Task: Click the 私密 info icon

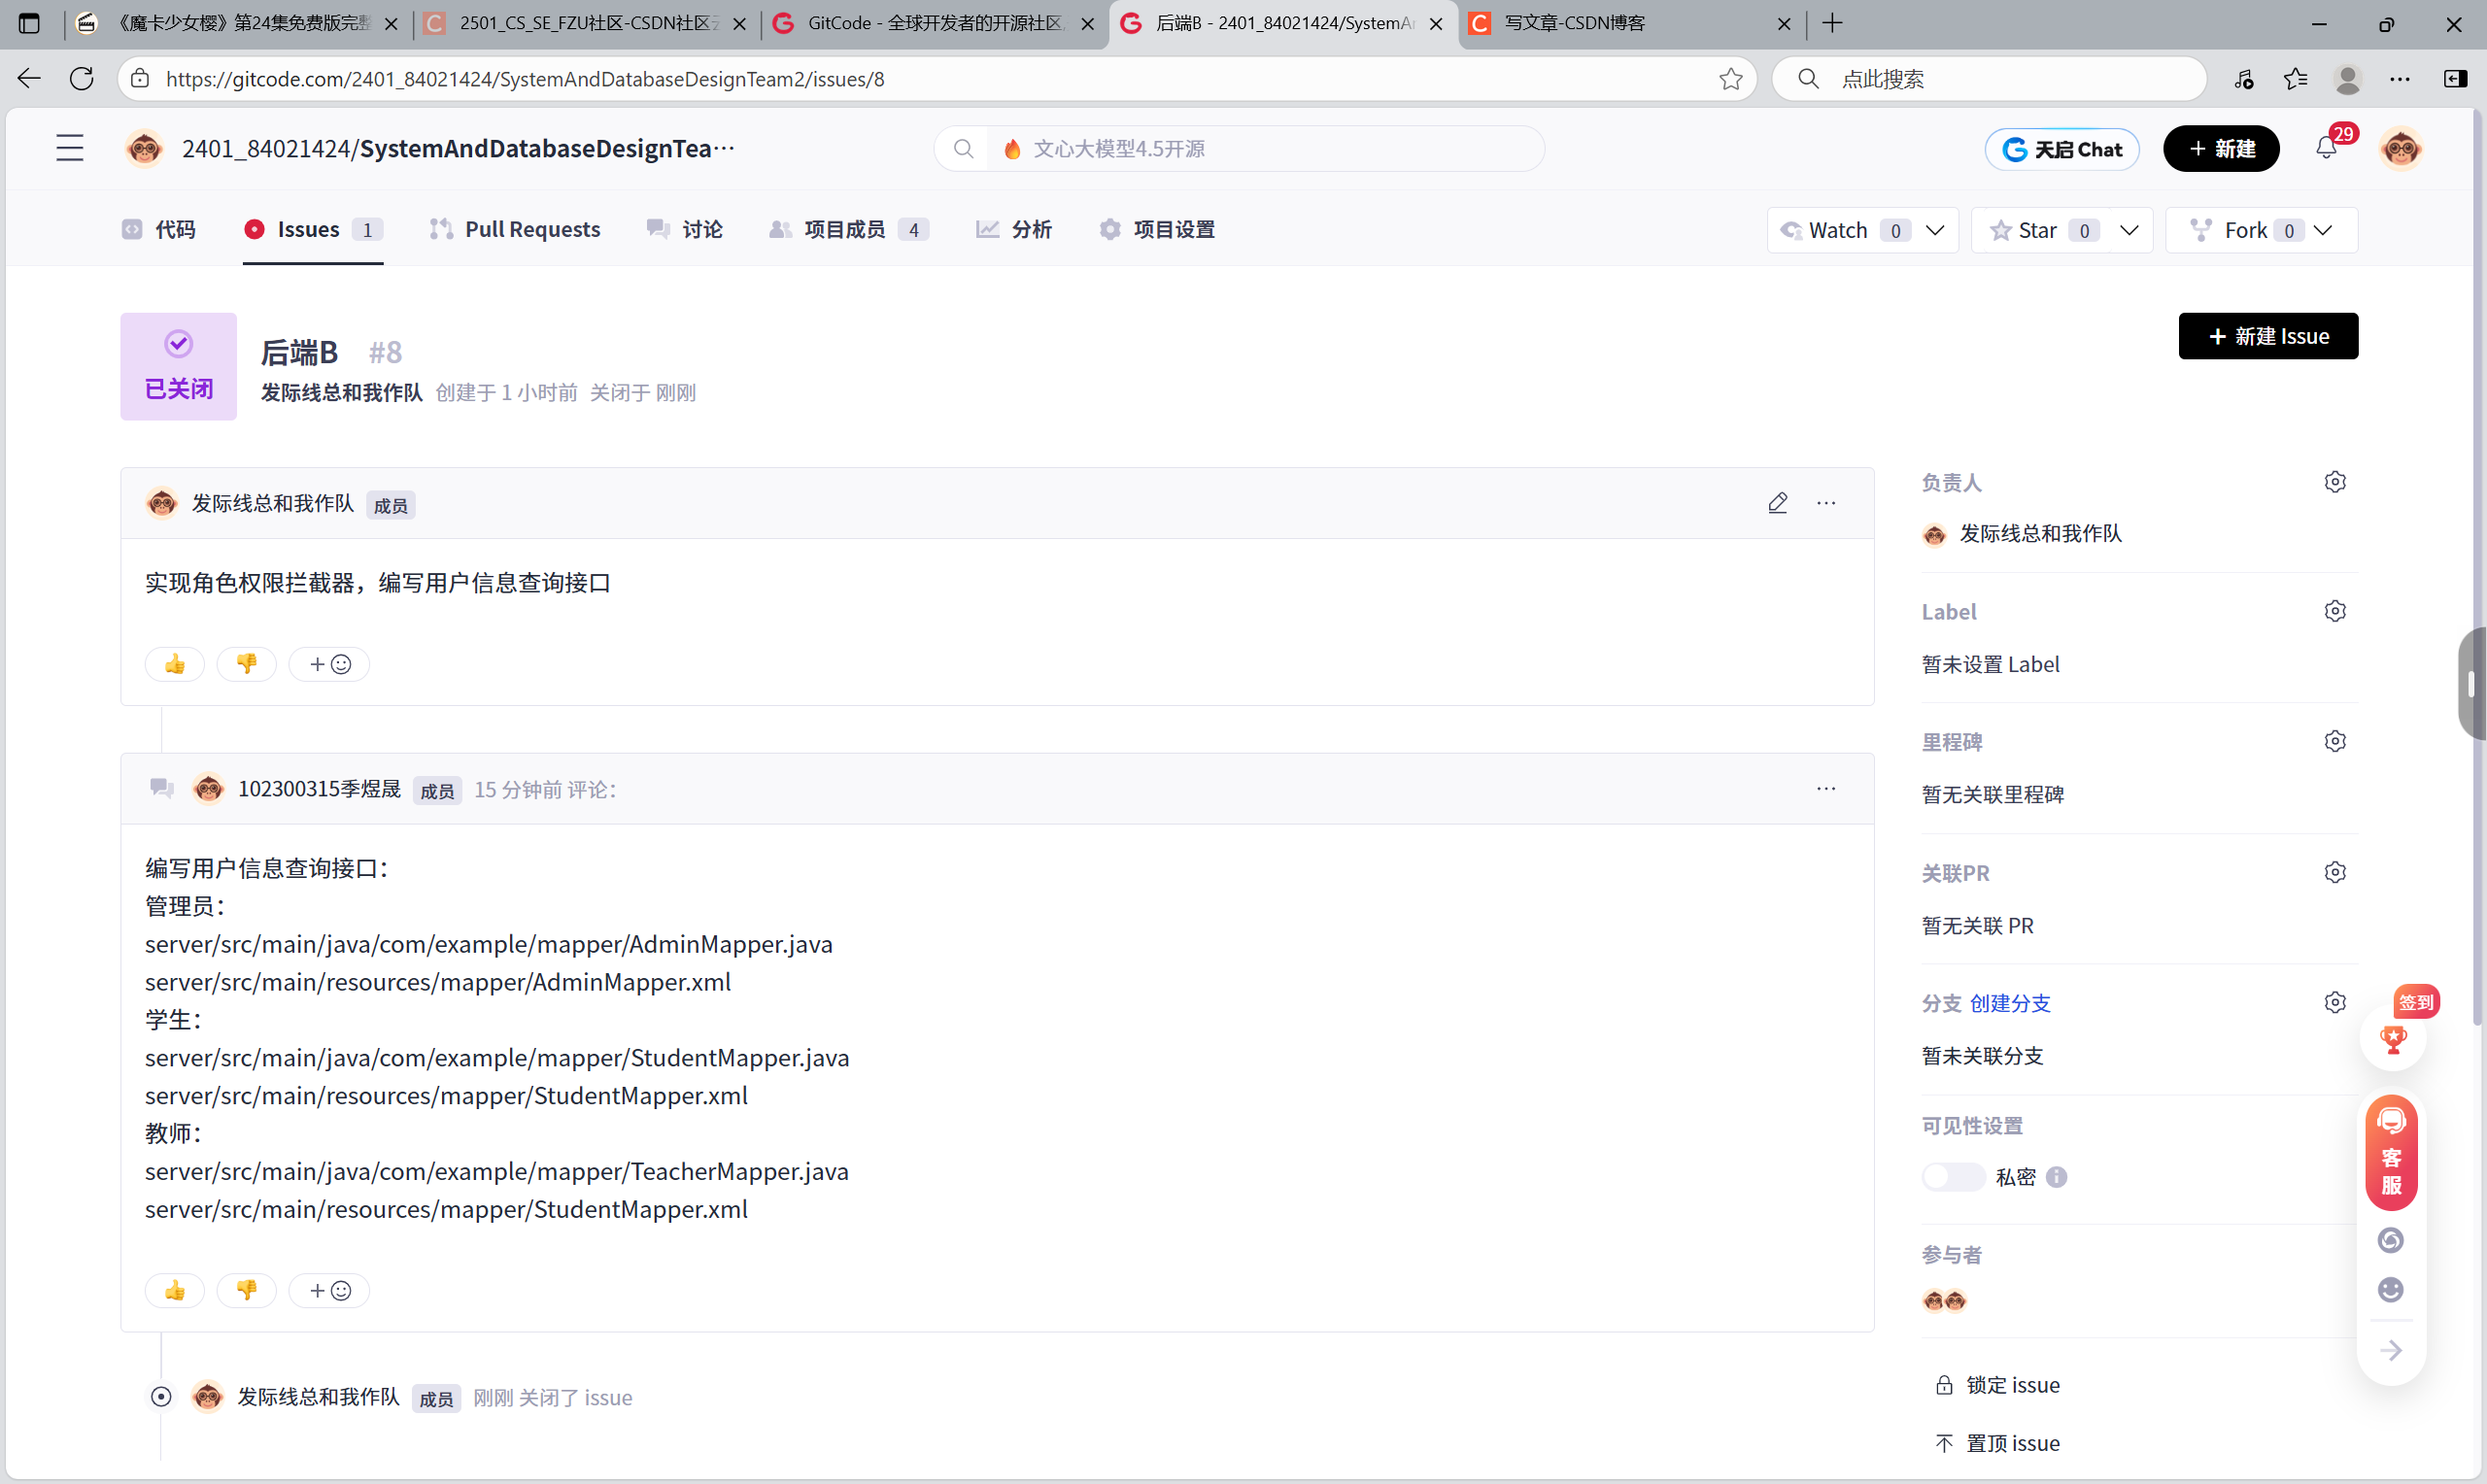Action: coord(2057,1177)
